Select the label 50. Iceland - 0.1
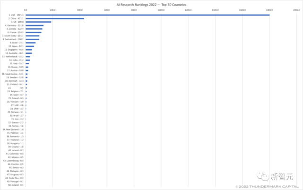This screenshot has width=303, height=190. 16,185
